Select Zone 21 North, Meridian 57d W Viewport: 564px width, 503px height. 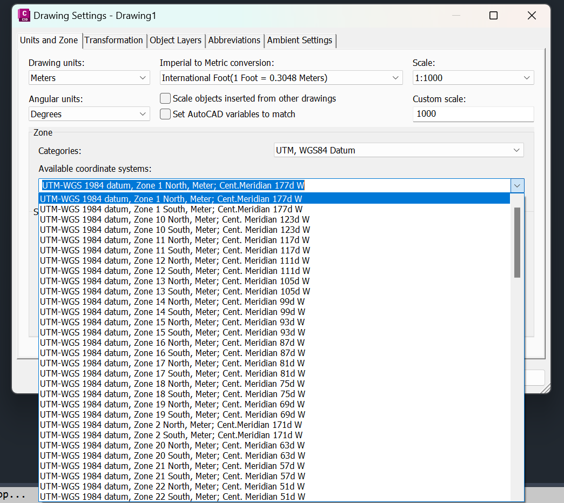click(274, 466)
